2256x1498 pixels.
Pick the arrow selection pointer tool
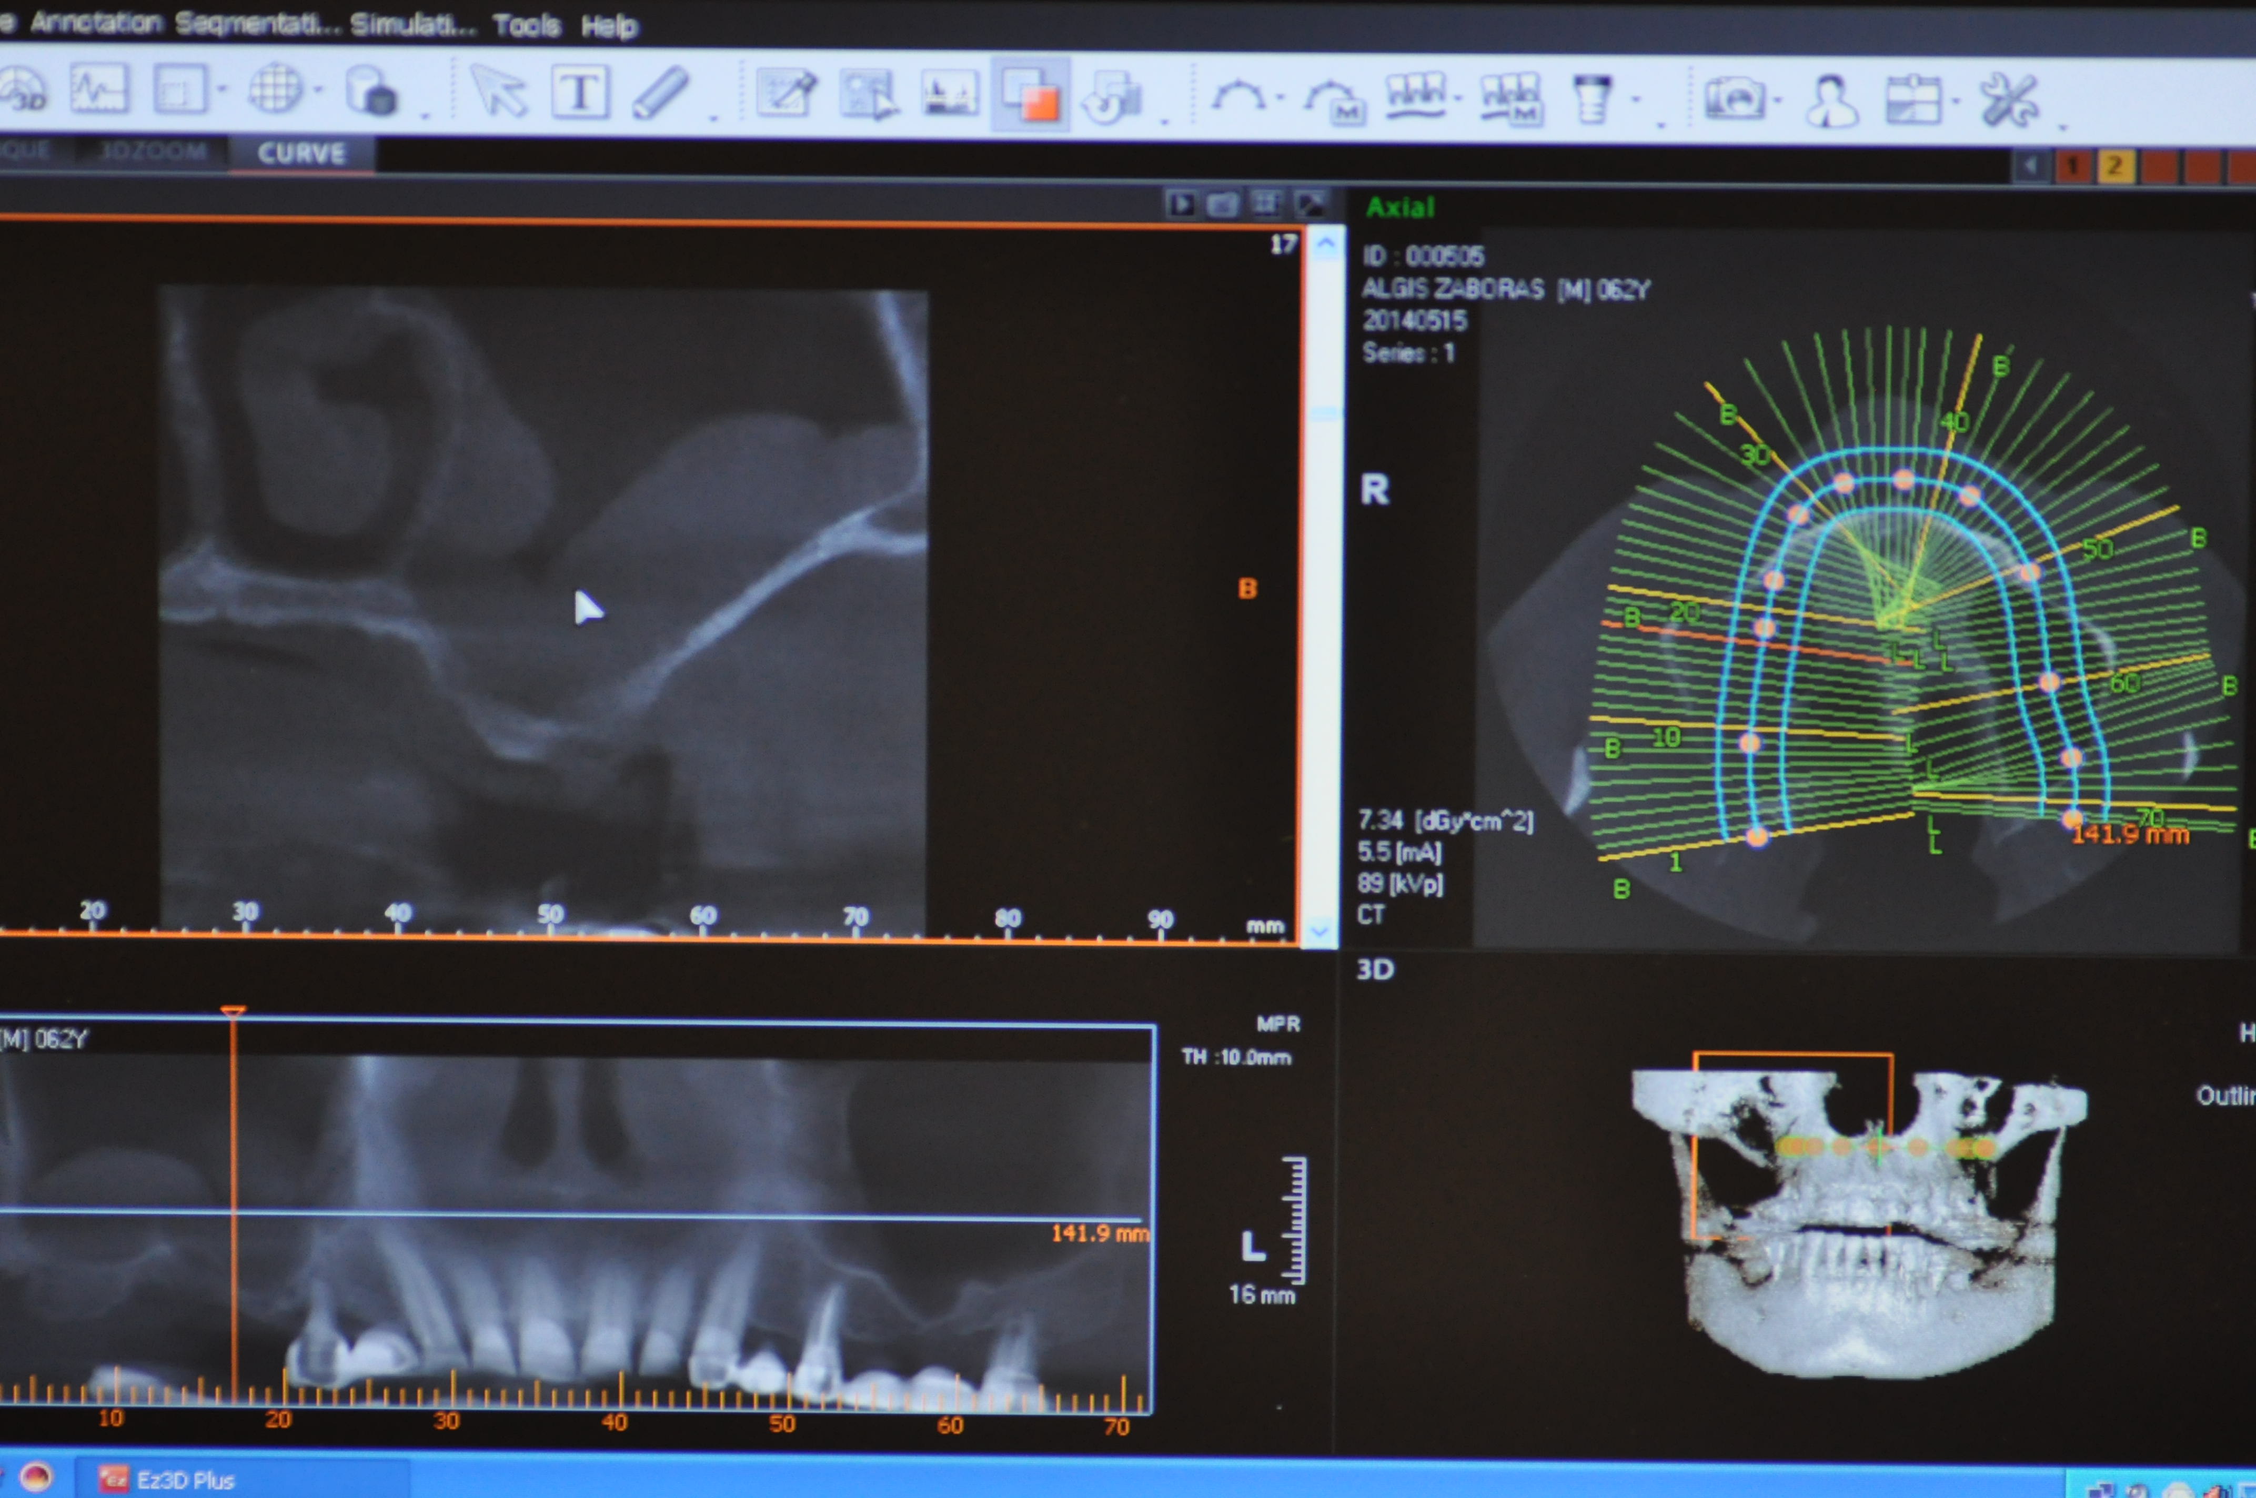[499, 92]
